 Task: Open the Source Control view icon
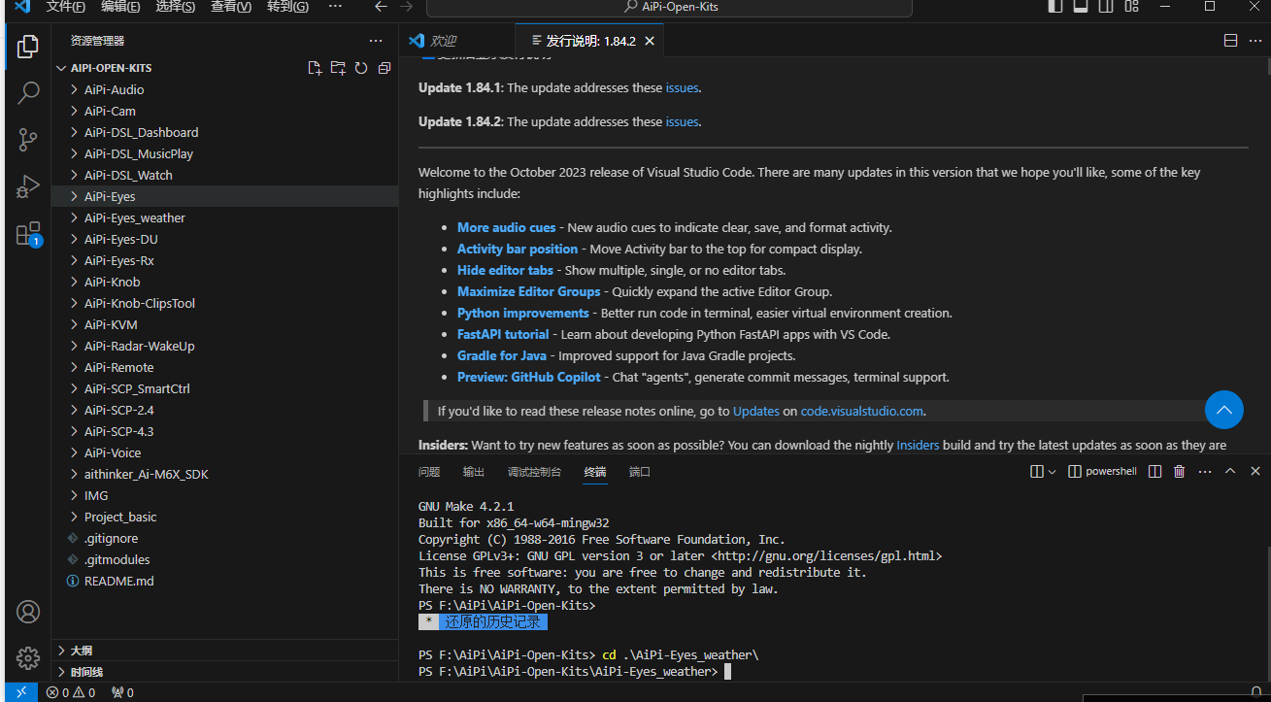(x=28, y=140)
